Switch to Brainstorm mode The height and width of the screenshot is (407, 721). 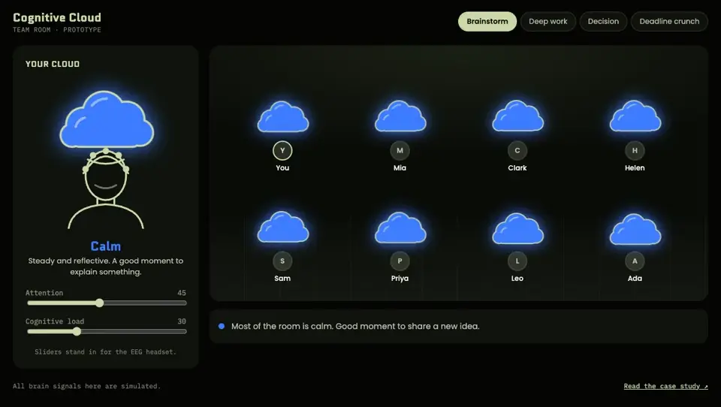pyautogui.click(x=487, y=22)
